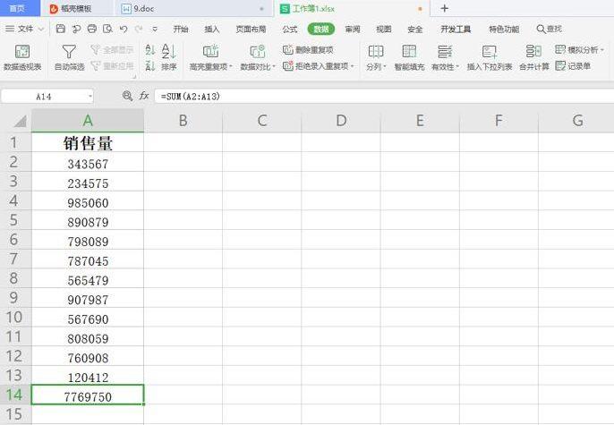Click the 分列 text to columns icon
614x425 pixels.
pos(376,51)
